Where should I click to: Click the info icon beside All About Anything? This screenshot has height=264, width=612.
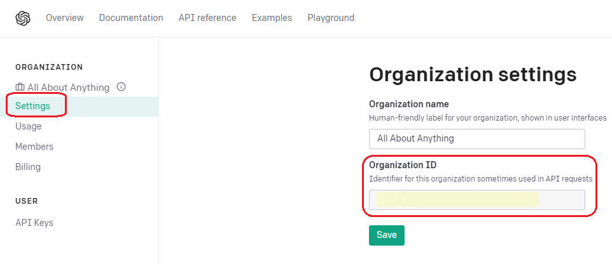click(122, 86)
